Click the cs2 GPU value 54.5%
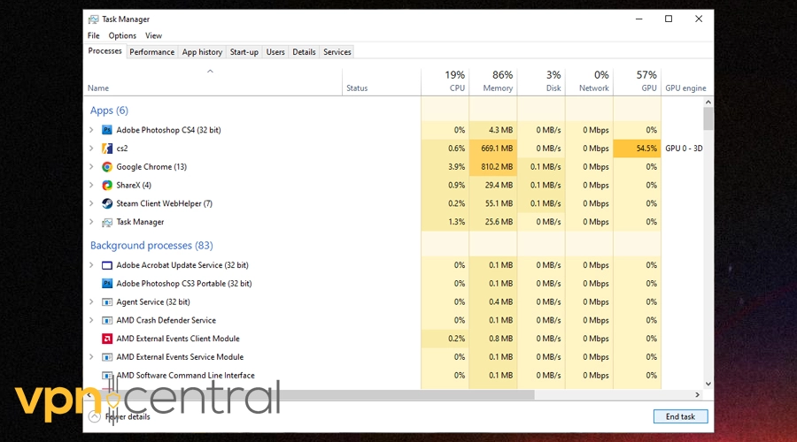 (x=638, y=149)
